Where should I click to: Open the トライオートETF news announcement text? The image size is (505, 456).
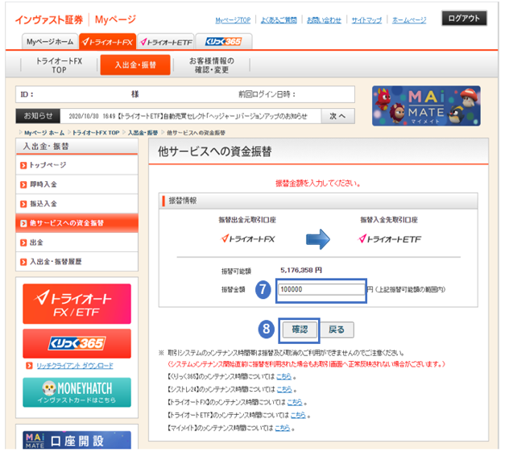click(188, 116)
